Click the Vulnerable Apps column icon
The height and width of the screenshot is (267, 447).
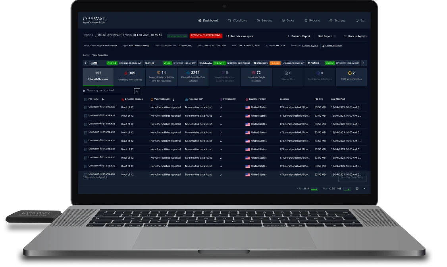(x=152, y=99)
